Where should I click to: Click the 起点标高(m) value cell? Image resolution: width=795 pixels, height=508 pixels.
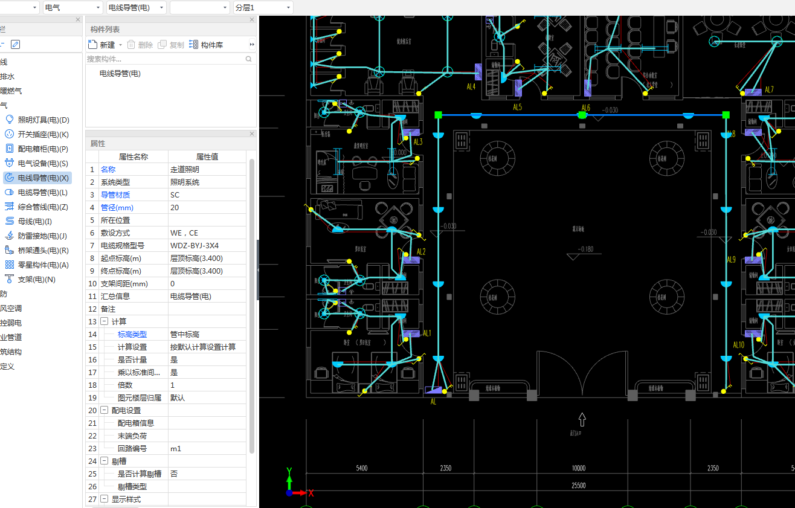(207, 259)
